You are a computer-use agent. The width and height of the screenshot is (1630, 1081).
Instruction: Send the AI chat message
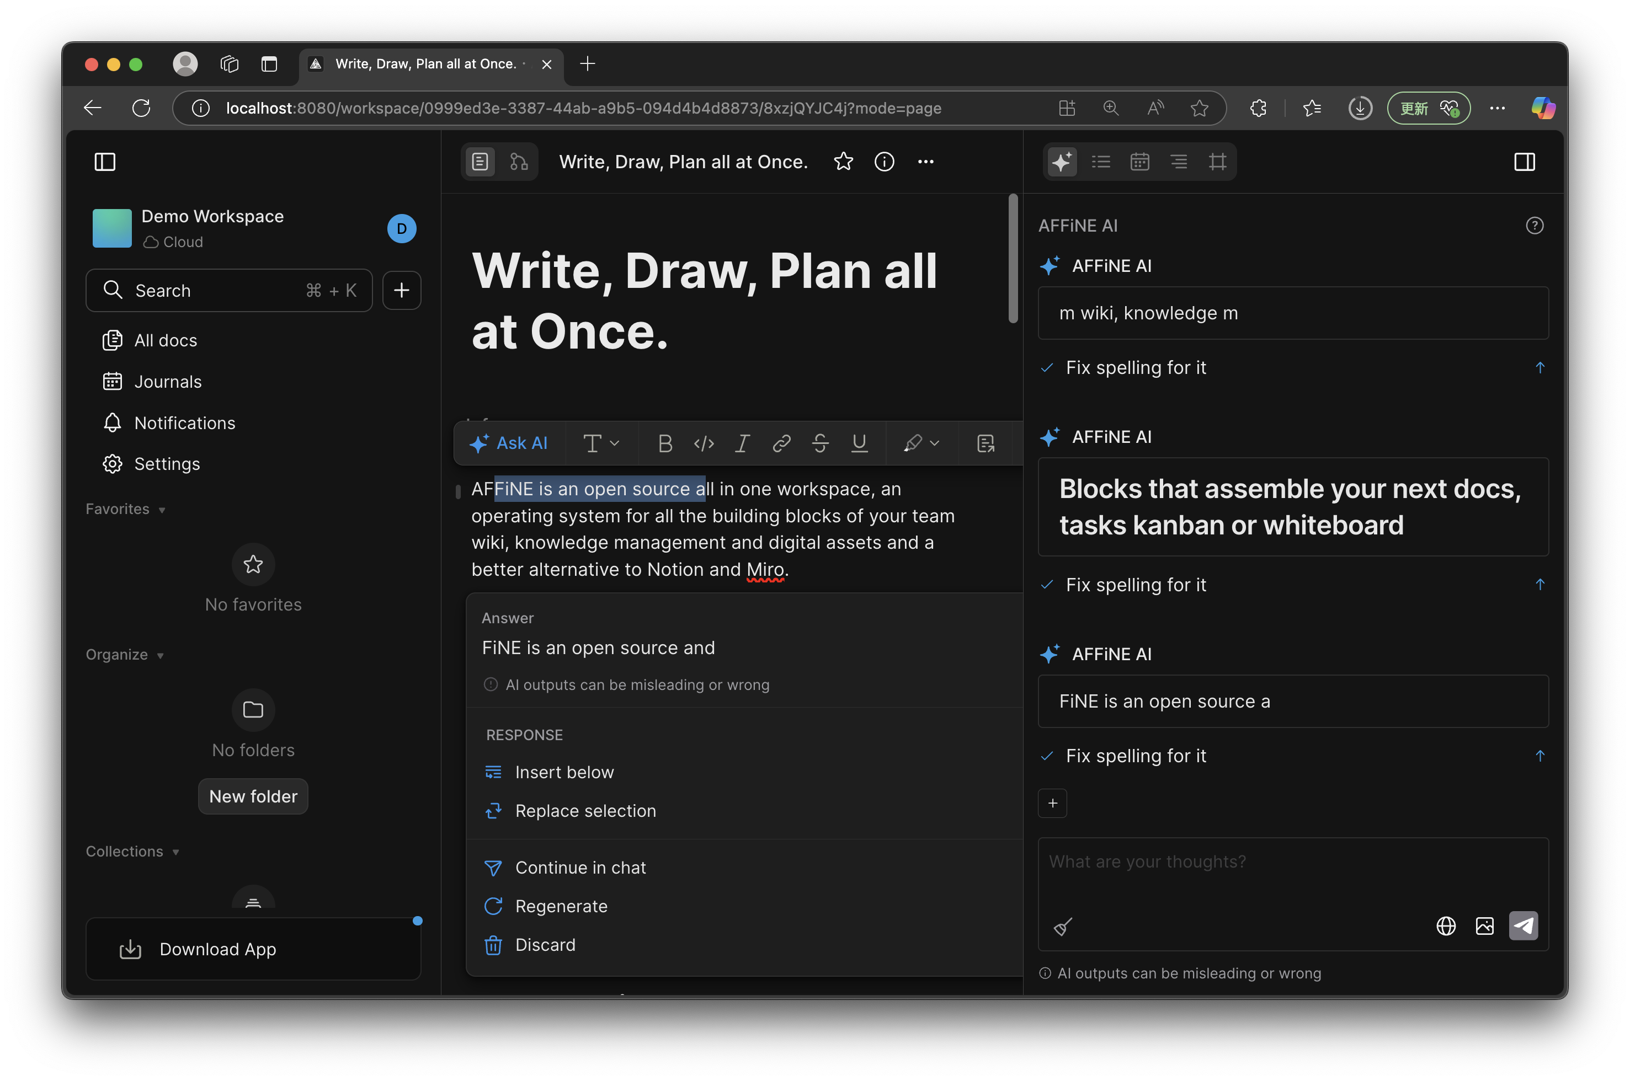(x=1523, y=926)
